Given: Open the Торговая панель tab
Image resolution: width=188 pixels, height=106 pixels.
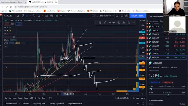Looking at the screenshot, I should [75, 103].
